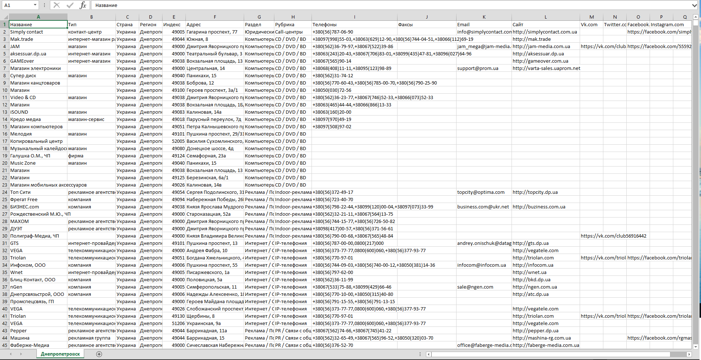Select the Топ Сити cell
Image resolution: width=701 pixels, height=360 pixels.
pyautogui.click(x=38, y=192)
